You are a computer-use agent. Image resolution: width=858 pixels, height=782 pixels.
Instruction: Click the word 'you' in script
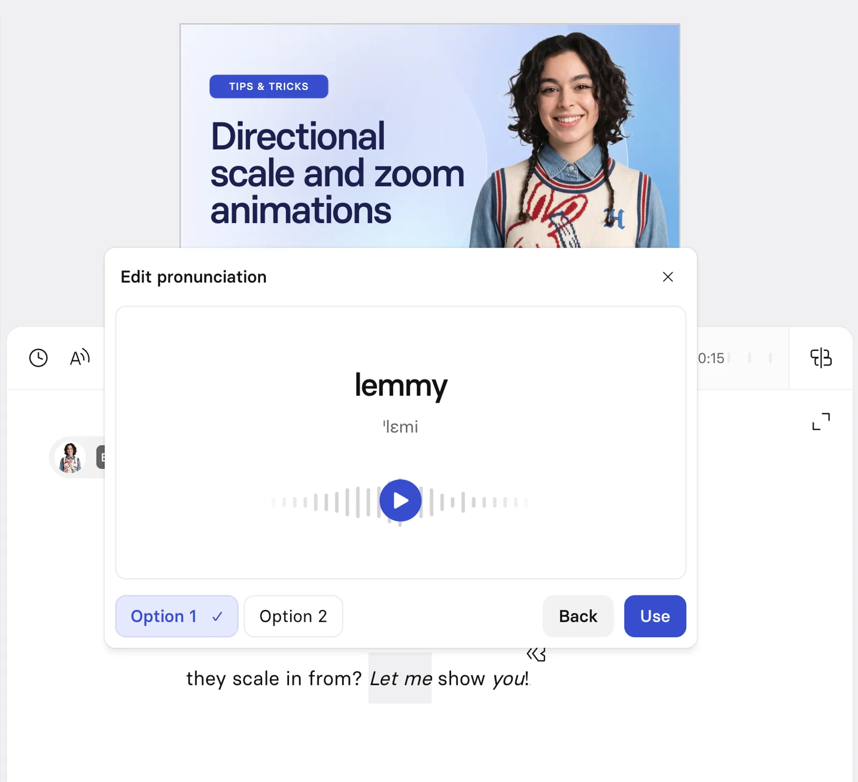pos(508,679)
